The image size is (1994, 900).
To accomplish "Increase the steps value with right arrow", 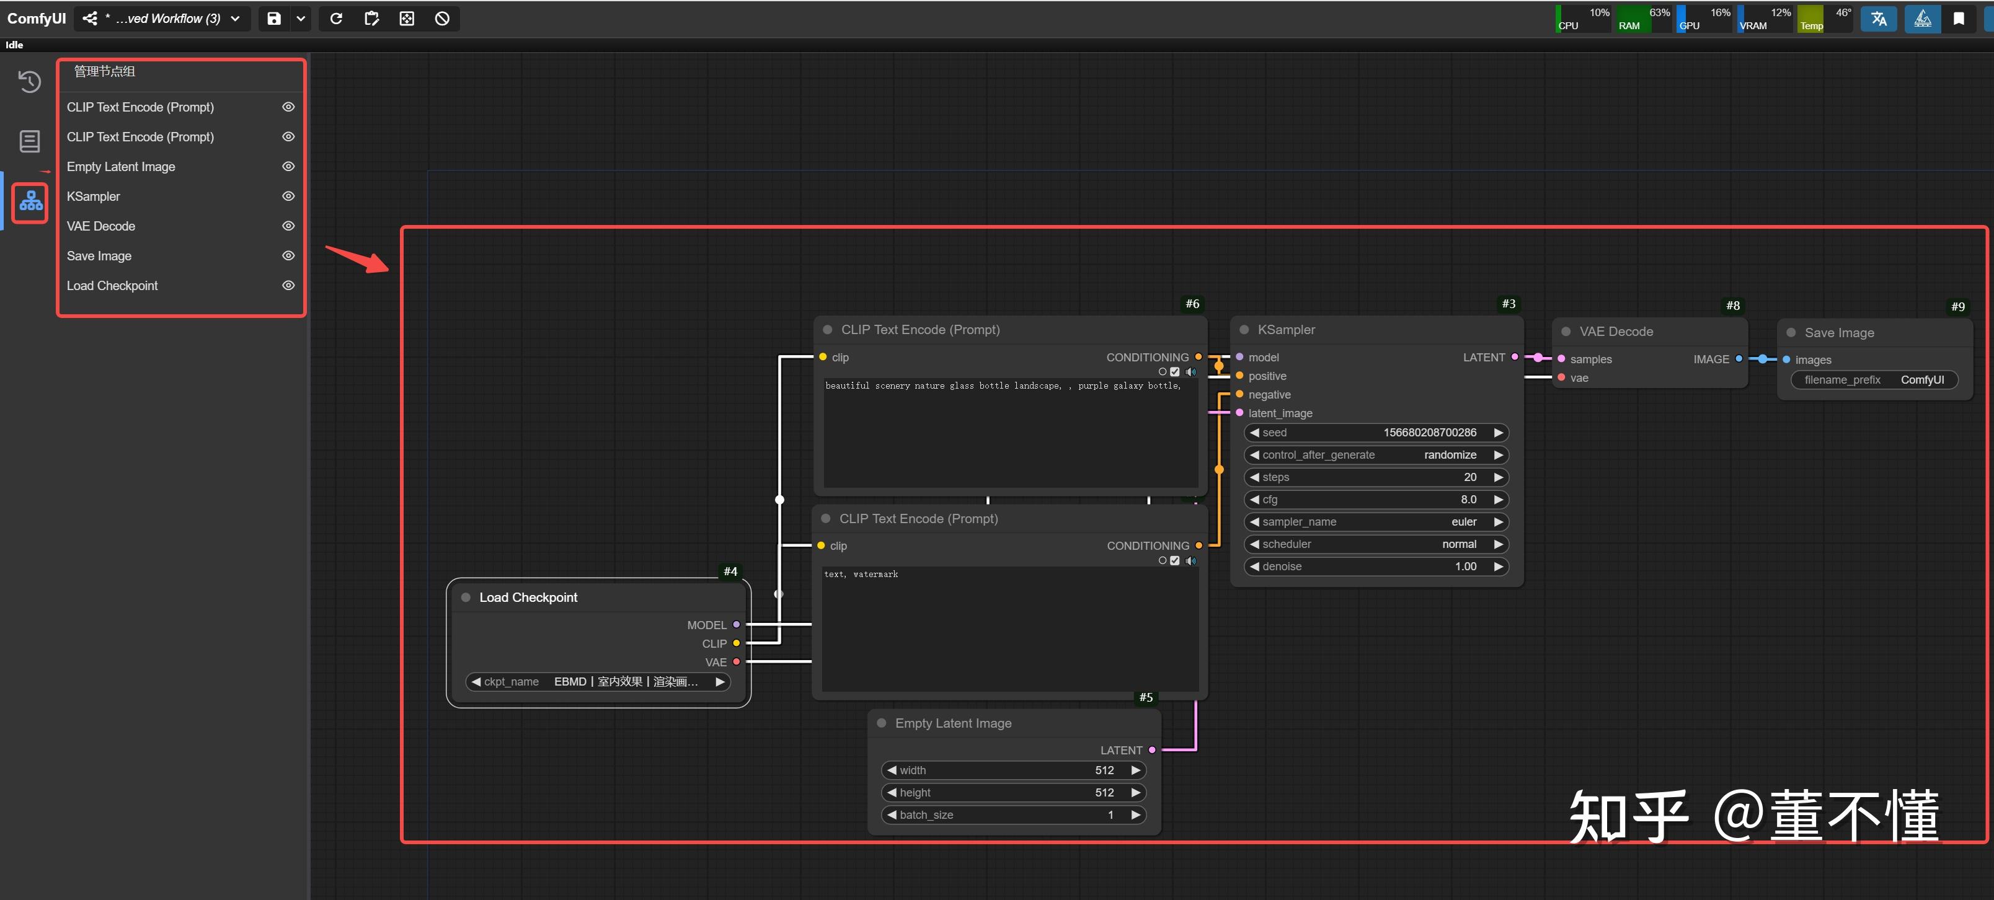I will [1498, 477].
